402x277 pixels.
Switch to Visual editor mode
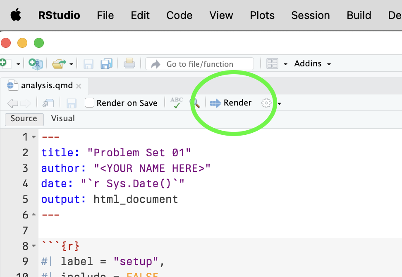click(63, 119)
